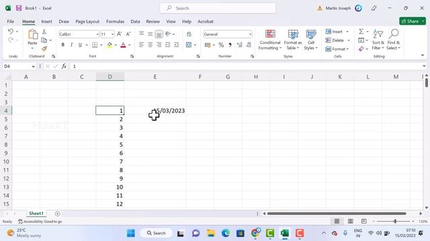Viewport: 430px width, 241px height.
Task: Switch to Normal view in status bar
Action: (337, 222)
